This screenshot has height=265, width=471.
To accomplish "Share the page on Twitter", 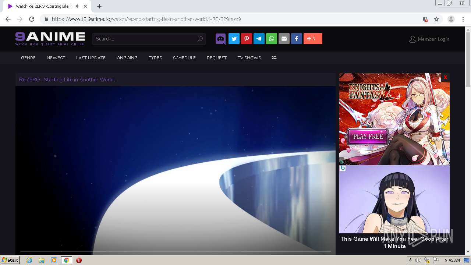I will [x=234, y=39].
